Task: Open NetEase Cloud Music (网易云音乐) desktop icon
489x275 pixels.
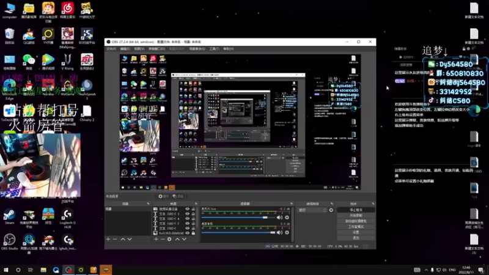Action: click(67, 11)
